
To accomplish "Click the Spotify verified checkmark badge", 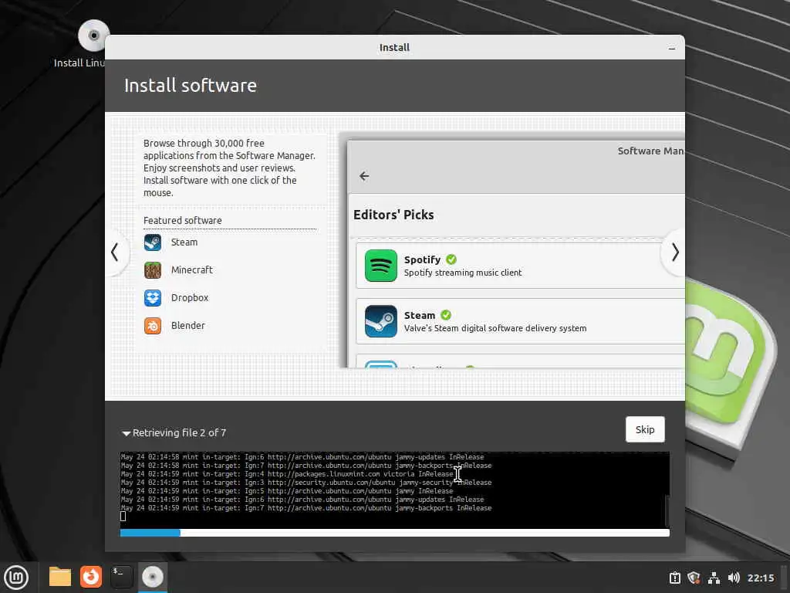I will pos(451,259).
